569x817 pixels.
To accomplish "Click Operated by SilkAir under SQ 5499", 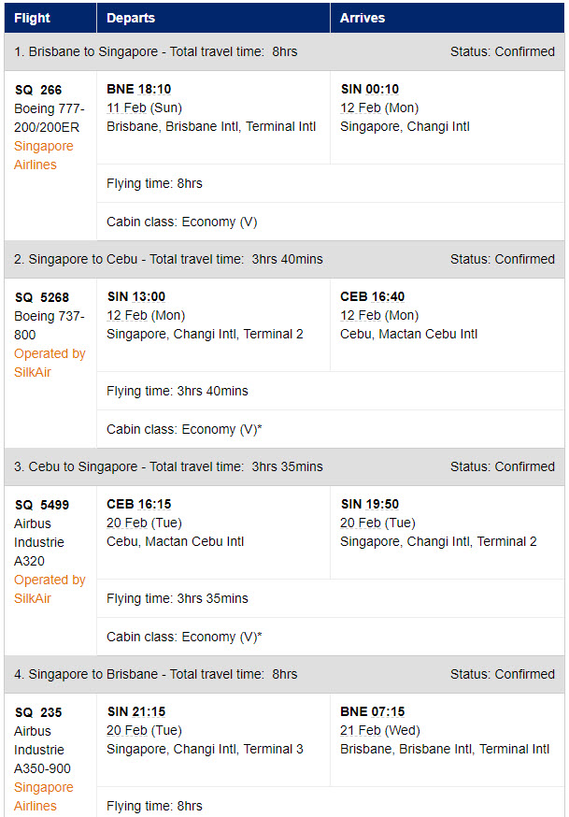I will 50,589.
